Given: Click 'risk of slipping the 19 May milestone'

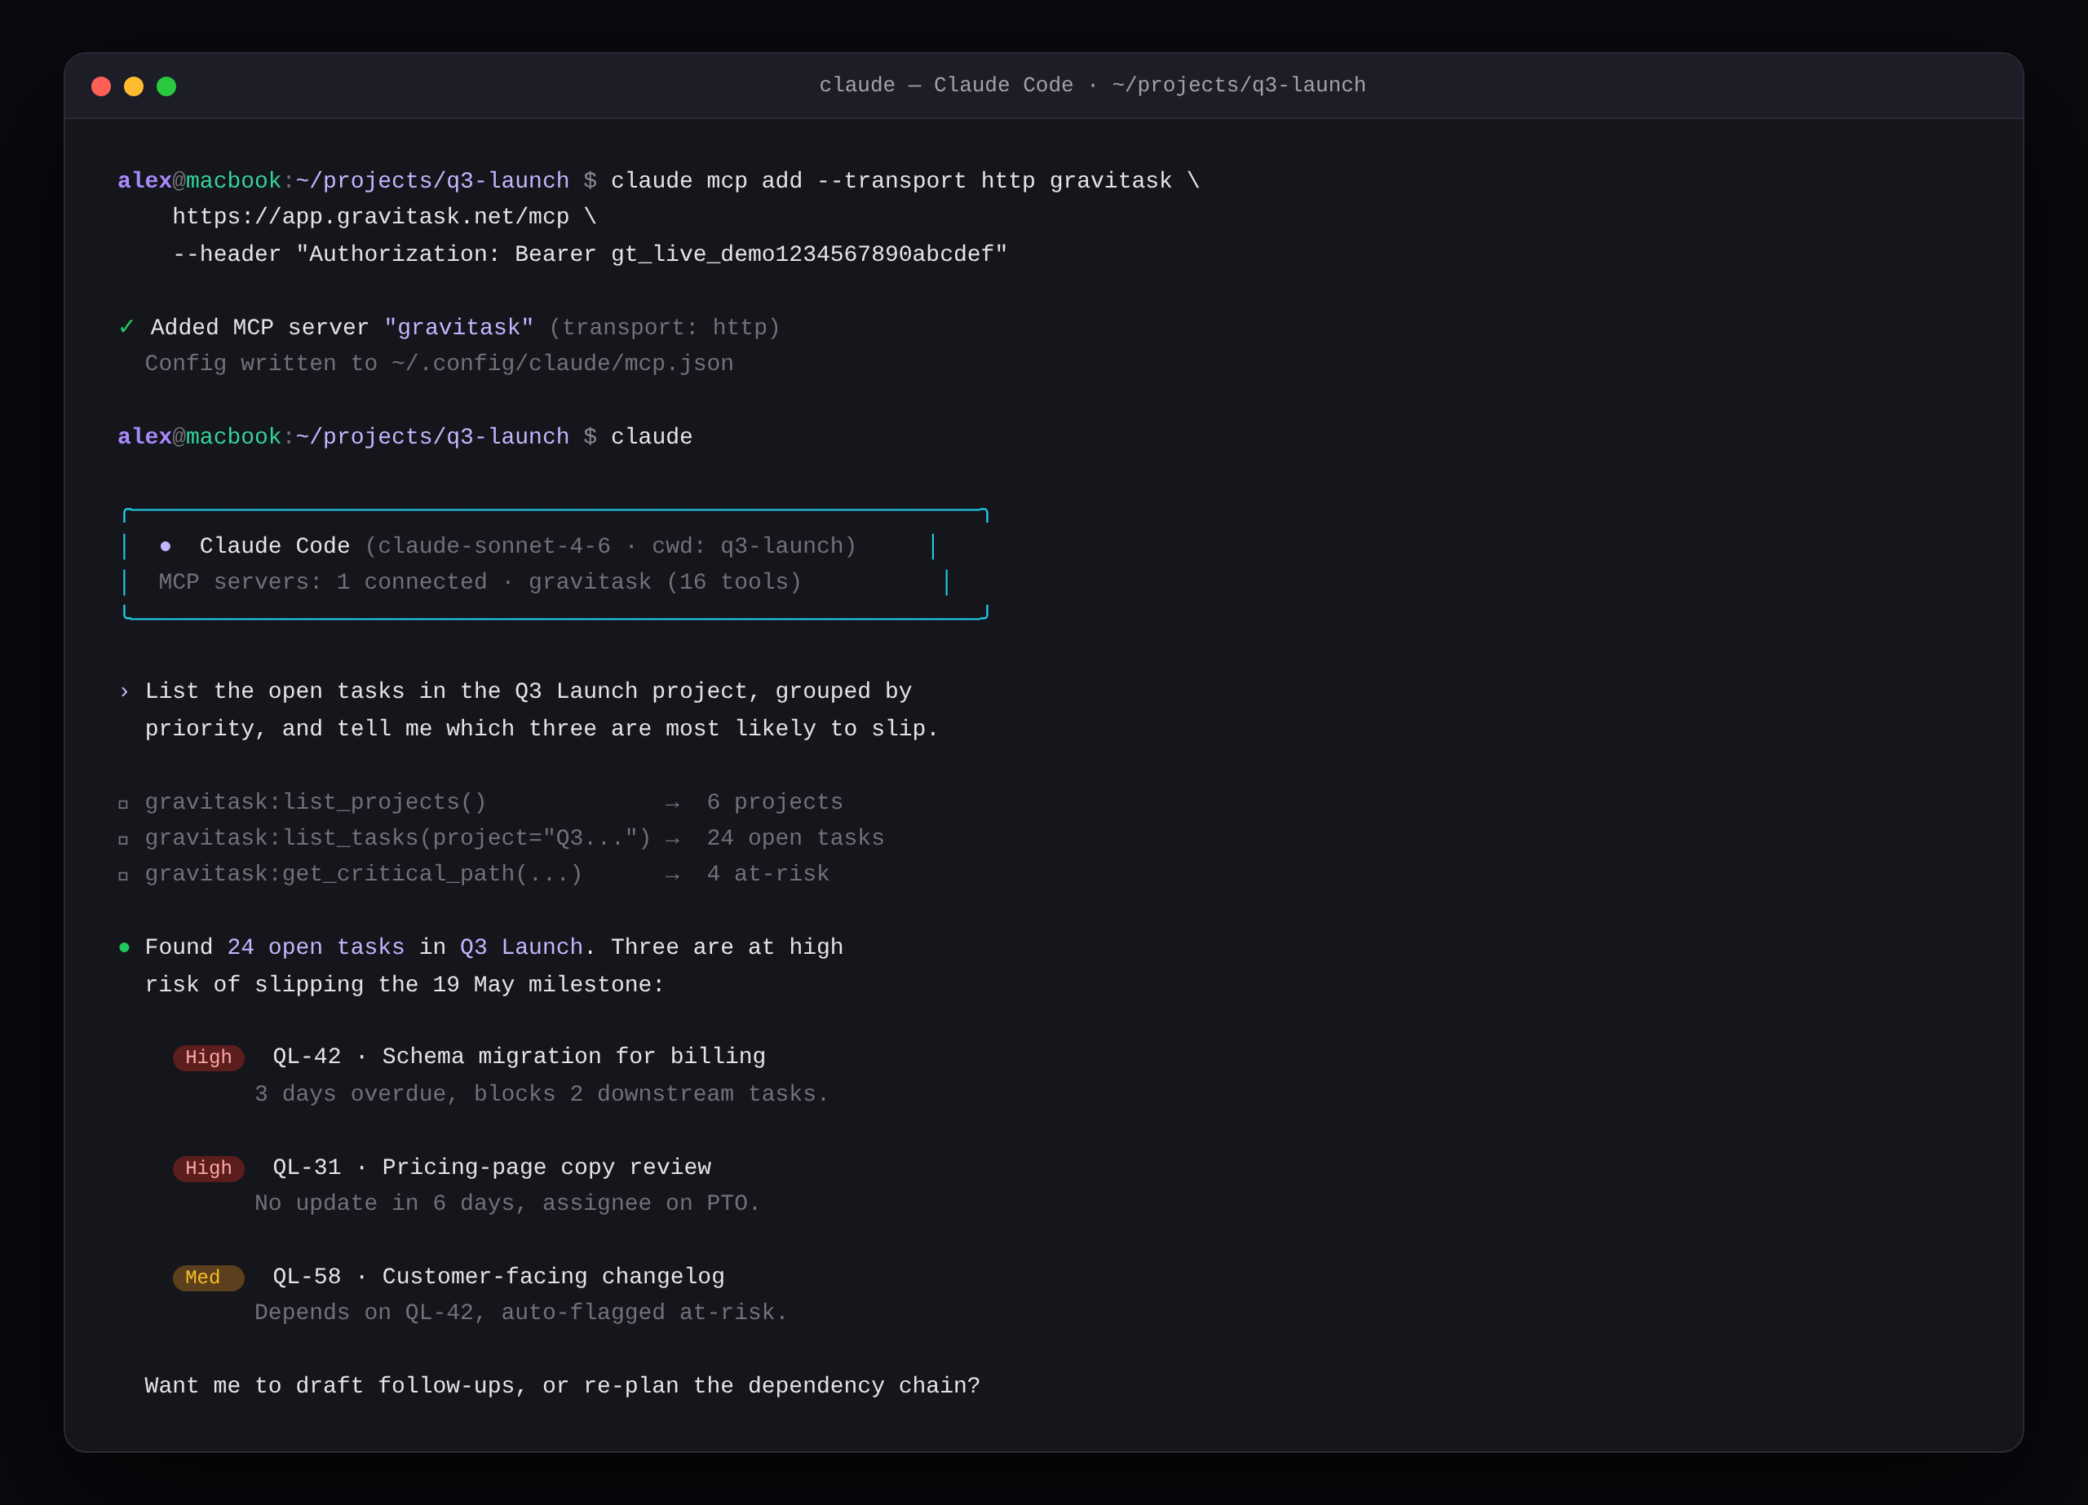Looking at the screenshot, I should [x=405, y=985].
